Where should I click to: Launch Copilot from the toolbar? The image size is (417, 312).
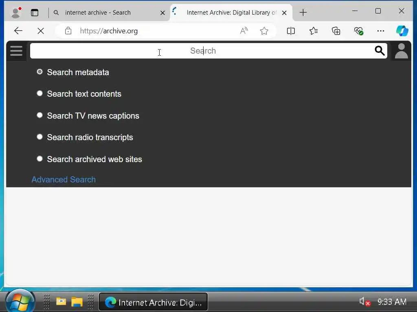tap(402, 31)
